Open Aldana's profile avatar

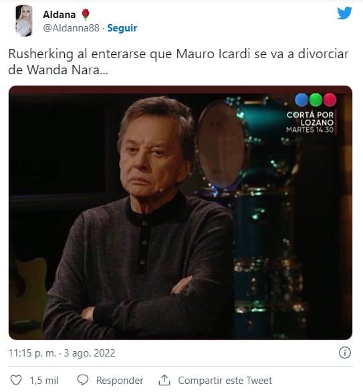pyautogui.click(x=24, y=21)
